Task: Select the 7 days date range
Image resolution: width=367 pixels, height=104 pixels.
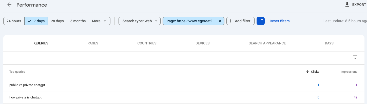Action: tap(36, 21)
